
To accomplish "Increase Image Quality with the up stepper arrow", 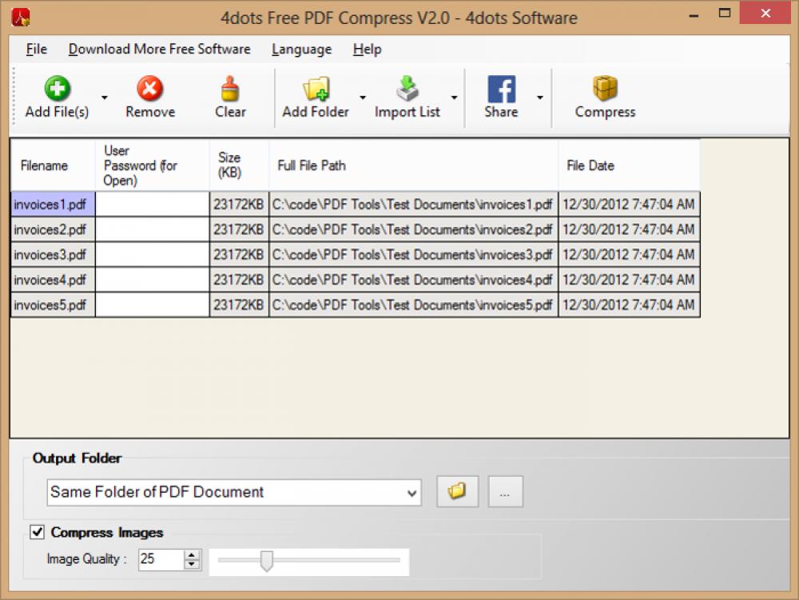I will (193, 555).
